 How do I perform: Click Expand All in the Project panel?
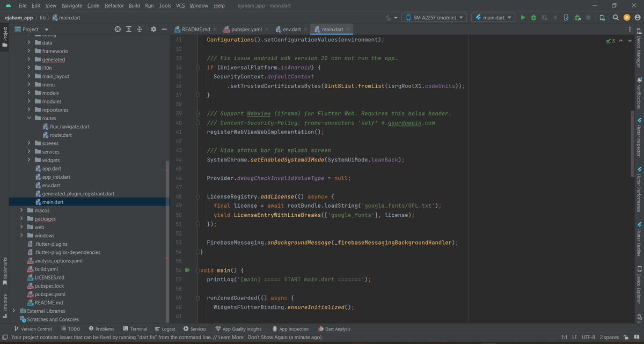pos(129,29)
